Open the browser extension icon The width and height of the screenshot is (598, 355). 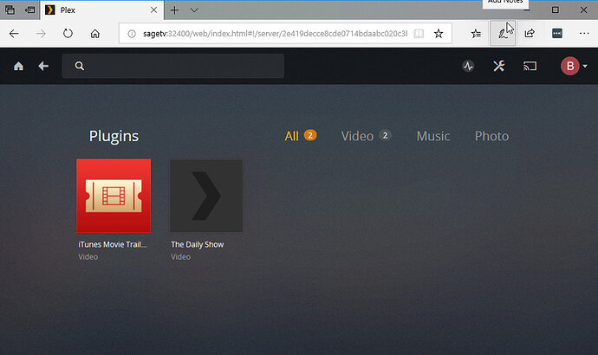pyautogui.click(x=556, y=34)
